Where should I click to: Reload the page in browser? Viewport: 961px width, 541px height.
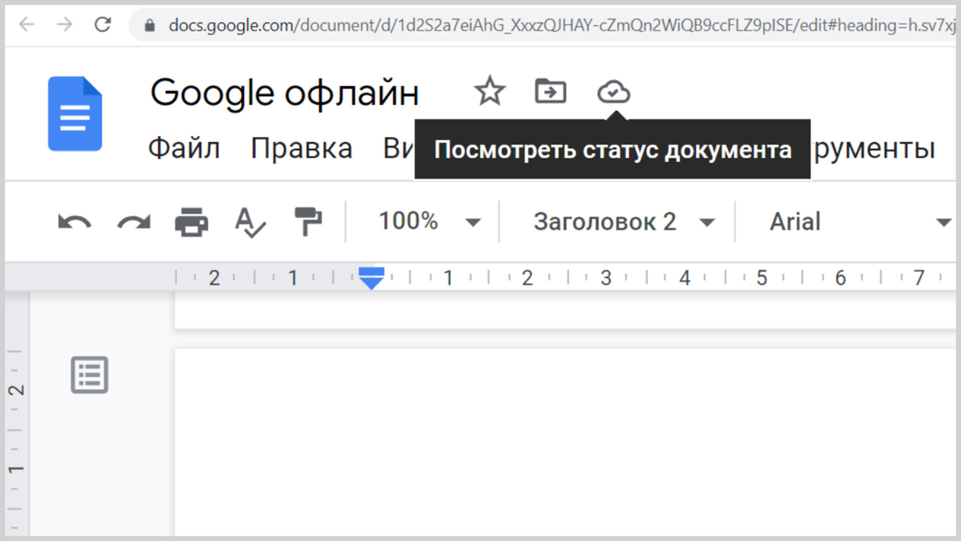point(103,25)
